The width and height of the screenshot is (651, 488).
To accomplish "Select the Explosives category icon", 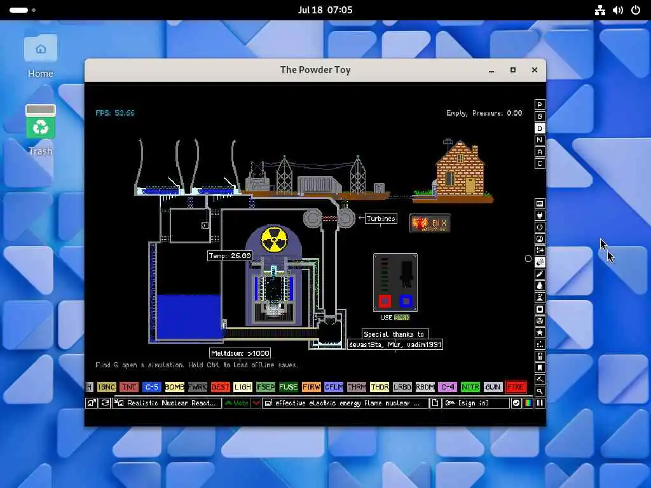I will [540, 262].
